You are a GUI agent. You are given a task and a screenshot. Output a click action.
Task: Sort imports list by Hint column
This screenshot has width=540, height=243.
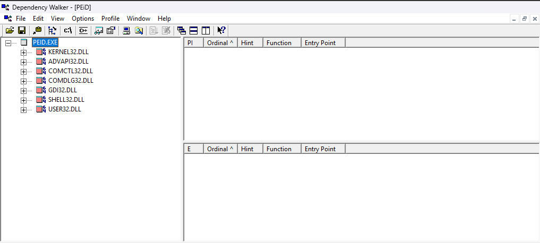250,42
